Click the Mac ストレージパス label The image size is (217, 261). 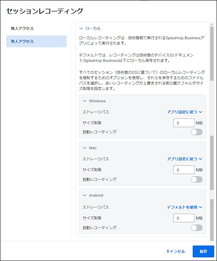(x=96, y=159)
